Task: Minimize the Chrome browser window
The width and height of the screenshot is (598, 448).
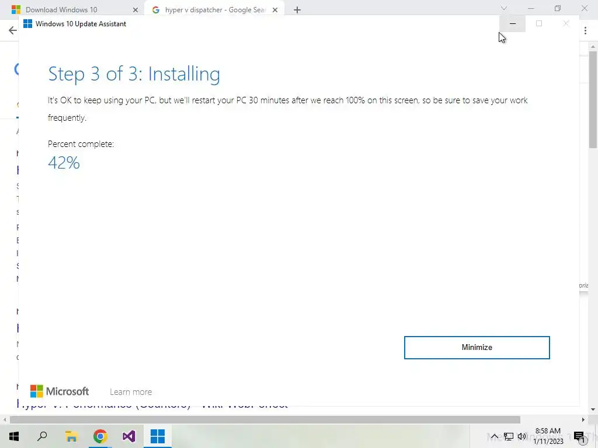Action: [530, 8]
